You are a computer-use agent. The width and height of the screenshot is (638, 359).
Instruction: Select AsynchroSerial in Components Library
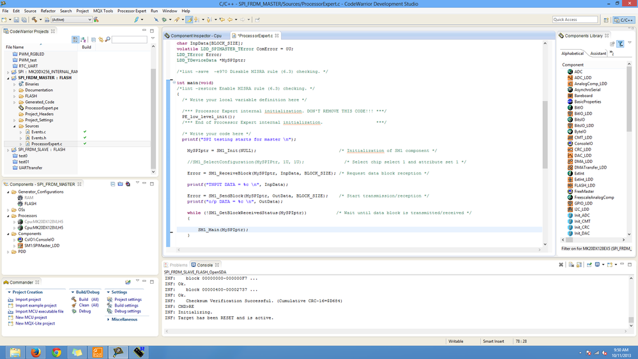(587, 90)
